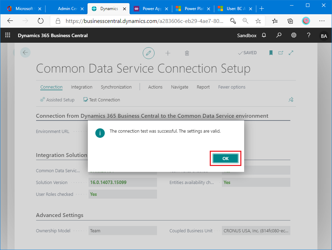Screen dimensions: 332x250
Task: Click the Sandbox environment label
Action: click(x=247, y=35)
